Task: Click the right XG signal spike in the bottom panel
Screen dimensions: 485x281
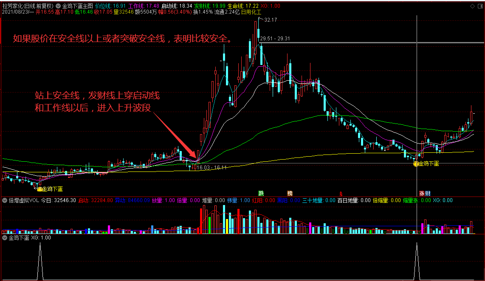Action: (417, 261)
